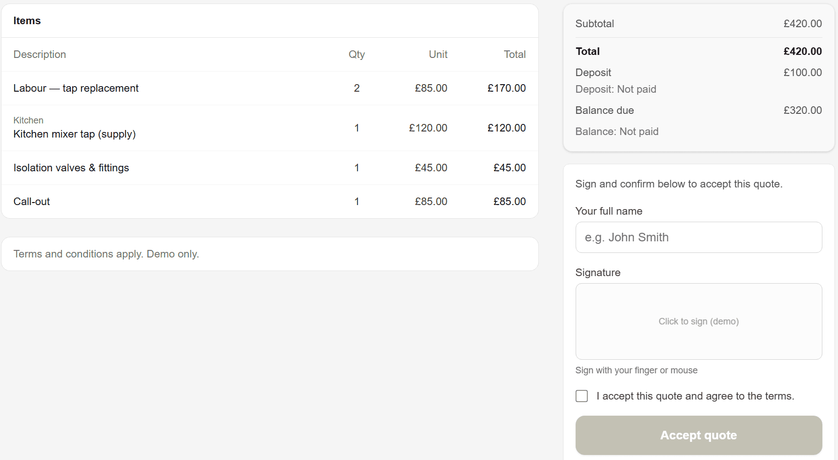
Task: Click the Items section heading
Action: tap(27, 21)
